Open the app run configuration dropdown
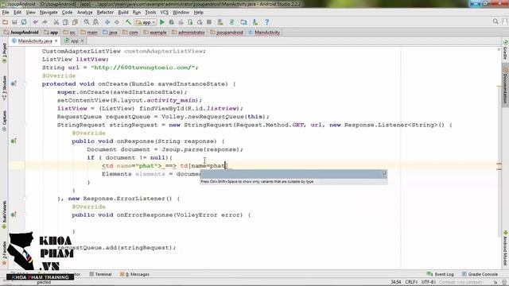The height and width of the screenshot is (286, 509). pos(146,22)
